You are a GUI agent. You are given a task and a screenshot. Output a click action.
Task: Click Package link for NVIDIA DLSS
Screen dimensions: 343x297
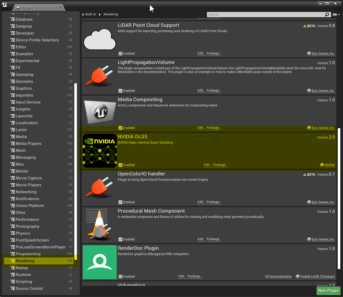[x=220, y=165]
